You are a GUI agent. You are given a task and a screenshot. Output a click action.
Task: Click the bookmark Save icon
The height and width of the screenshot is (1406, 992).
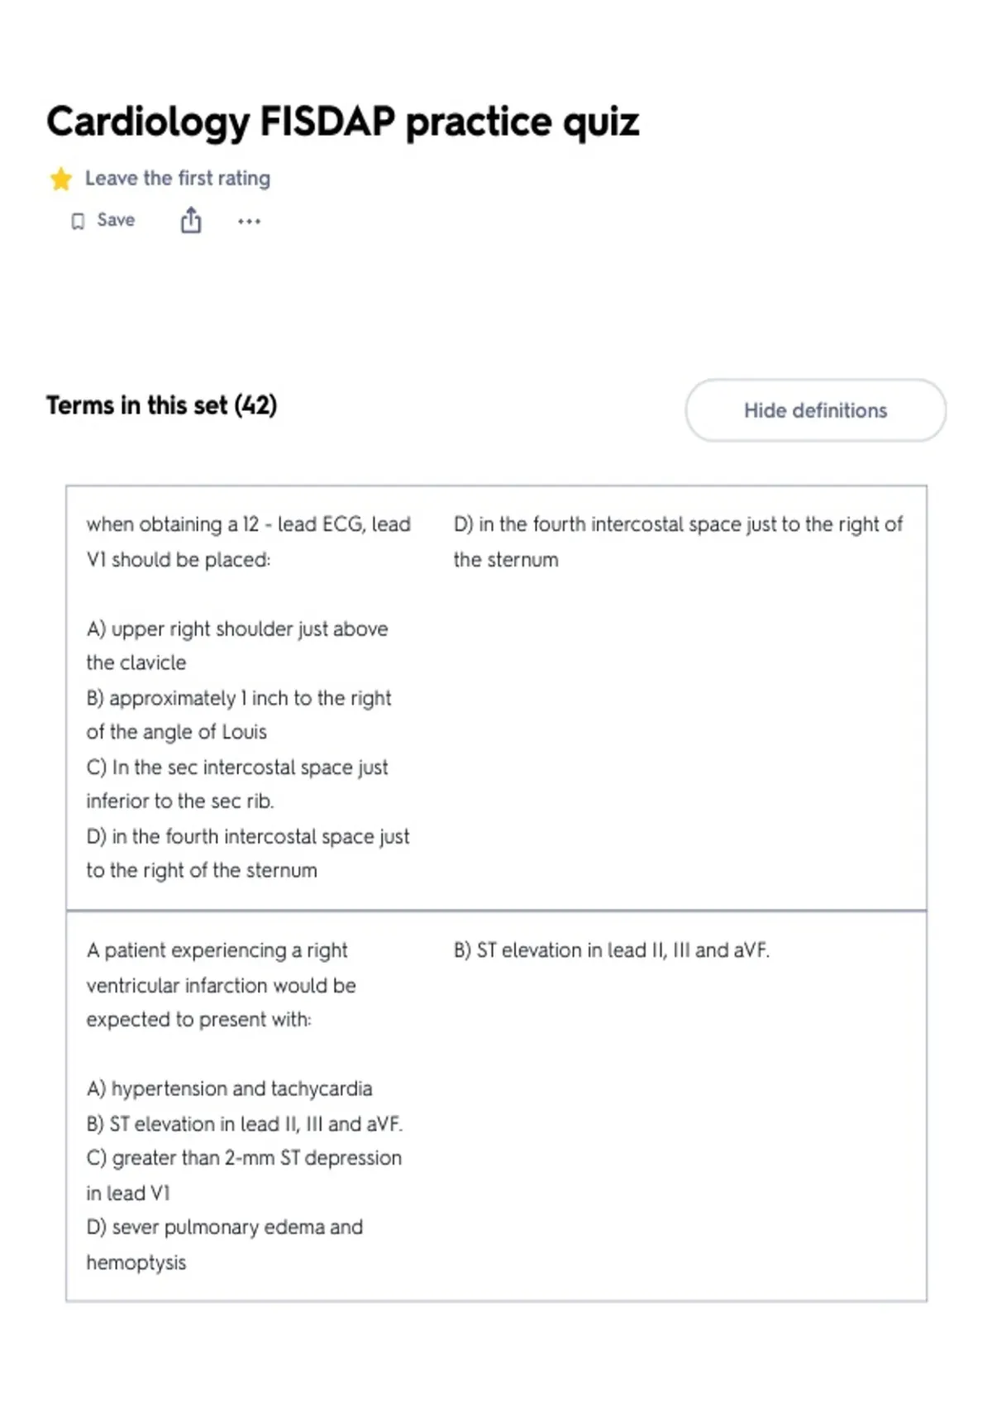coord(78,221)
